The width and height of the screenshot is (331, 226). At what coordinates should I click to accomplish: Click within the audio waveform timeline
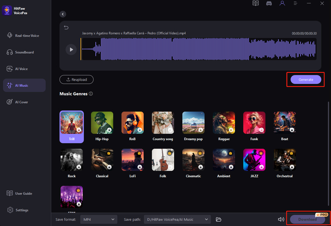[201, 49]
